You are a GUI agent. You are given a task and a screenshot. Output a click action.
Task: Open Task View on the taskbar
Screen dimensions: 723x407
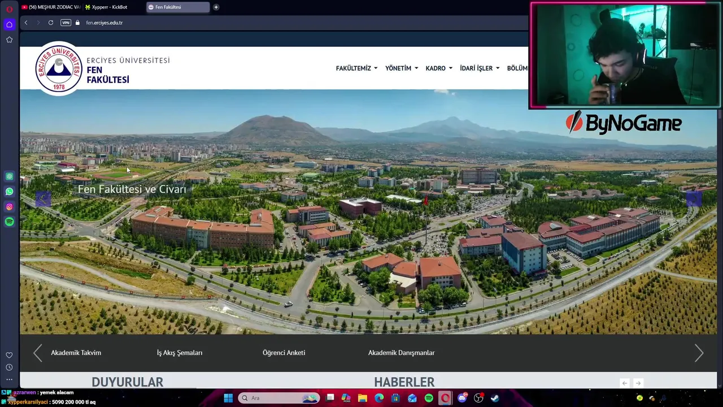(330, 398)
